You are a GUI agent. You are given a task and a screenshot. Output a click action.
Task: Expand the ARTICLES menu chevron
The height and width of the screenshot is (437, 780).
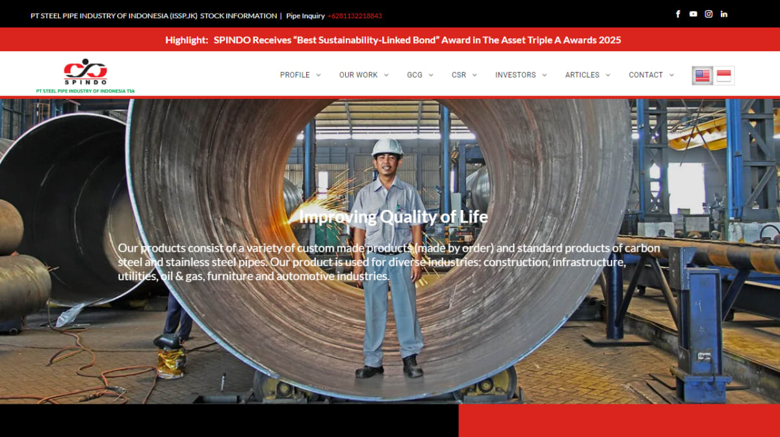pyautogui.click(x=608, y=75)
